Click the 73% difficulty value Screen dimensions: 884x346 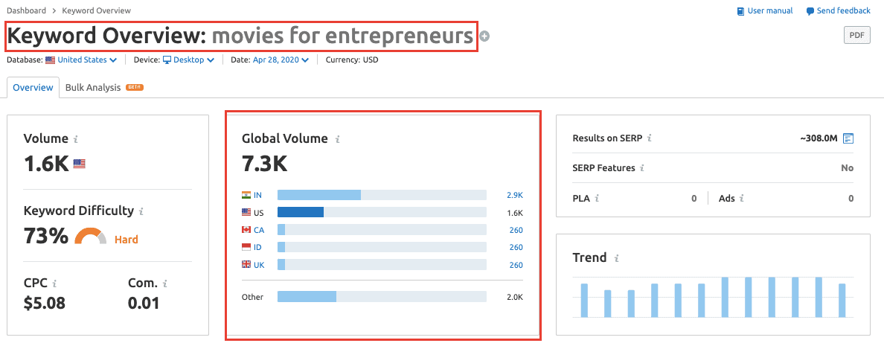tap(46, 236)
